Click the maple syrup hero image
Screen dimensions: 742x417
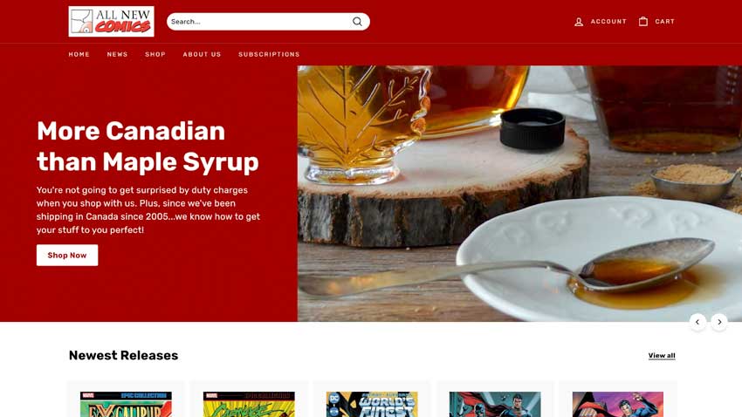(x=519, y=194)
